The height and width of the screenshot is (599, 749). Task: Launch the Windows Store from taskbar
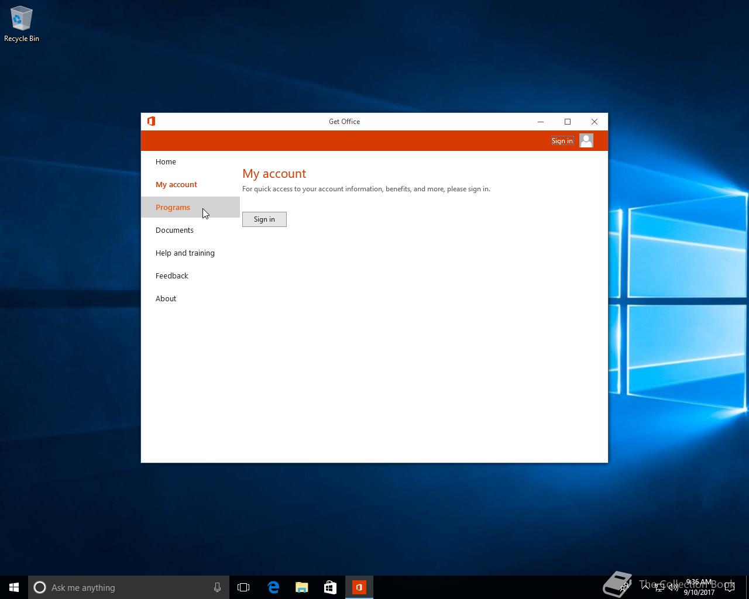[330, 587]
